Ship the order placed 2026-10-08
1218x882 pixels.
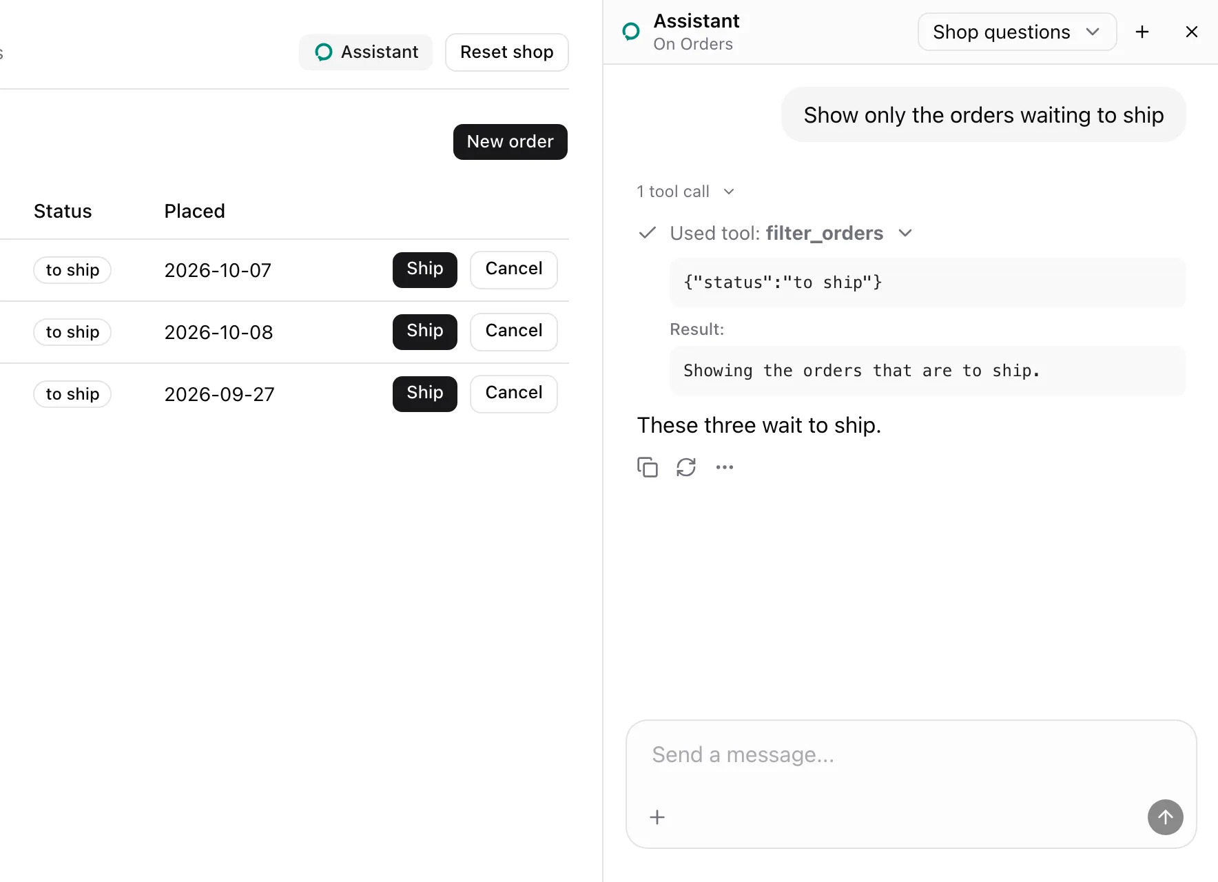coord(425,332)
